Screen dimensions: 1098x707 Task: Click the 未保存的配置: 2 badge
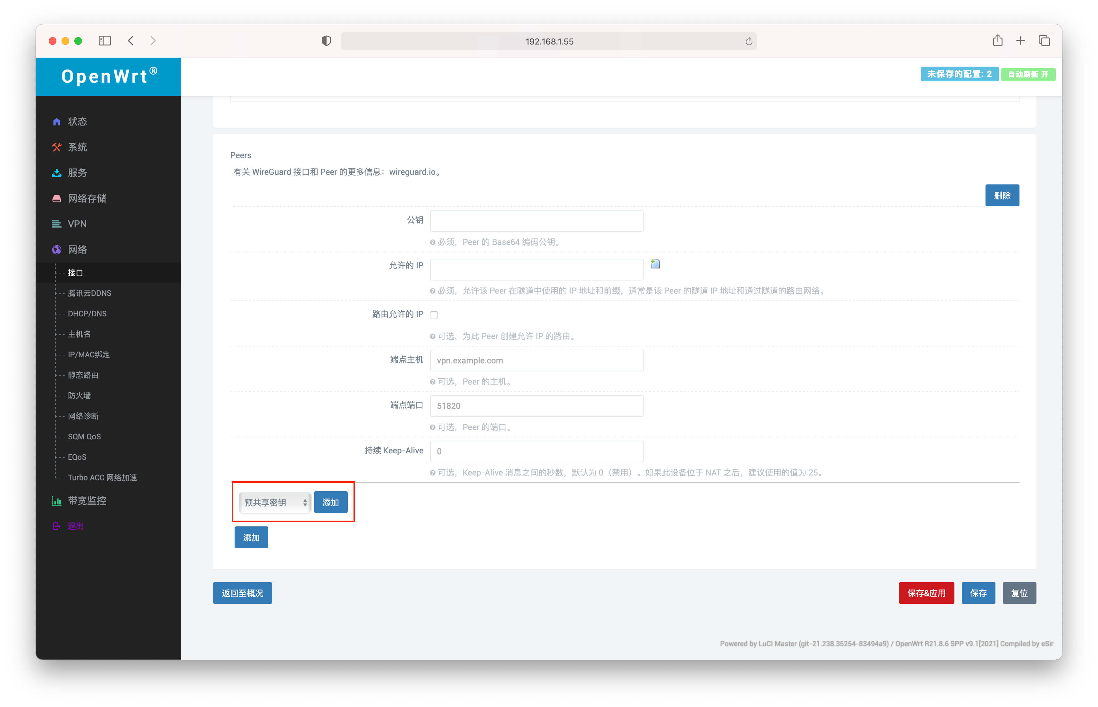pos(959,74)
